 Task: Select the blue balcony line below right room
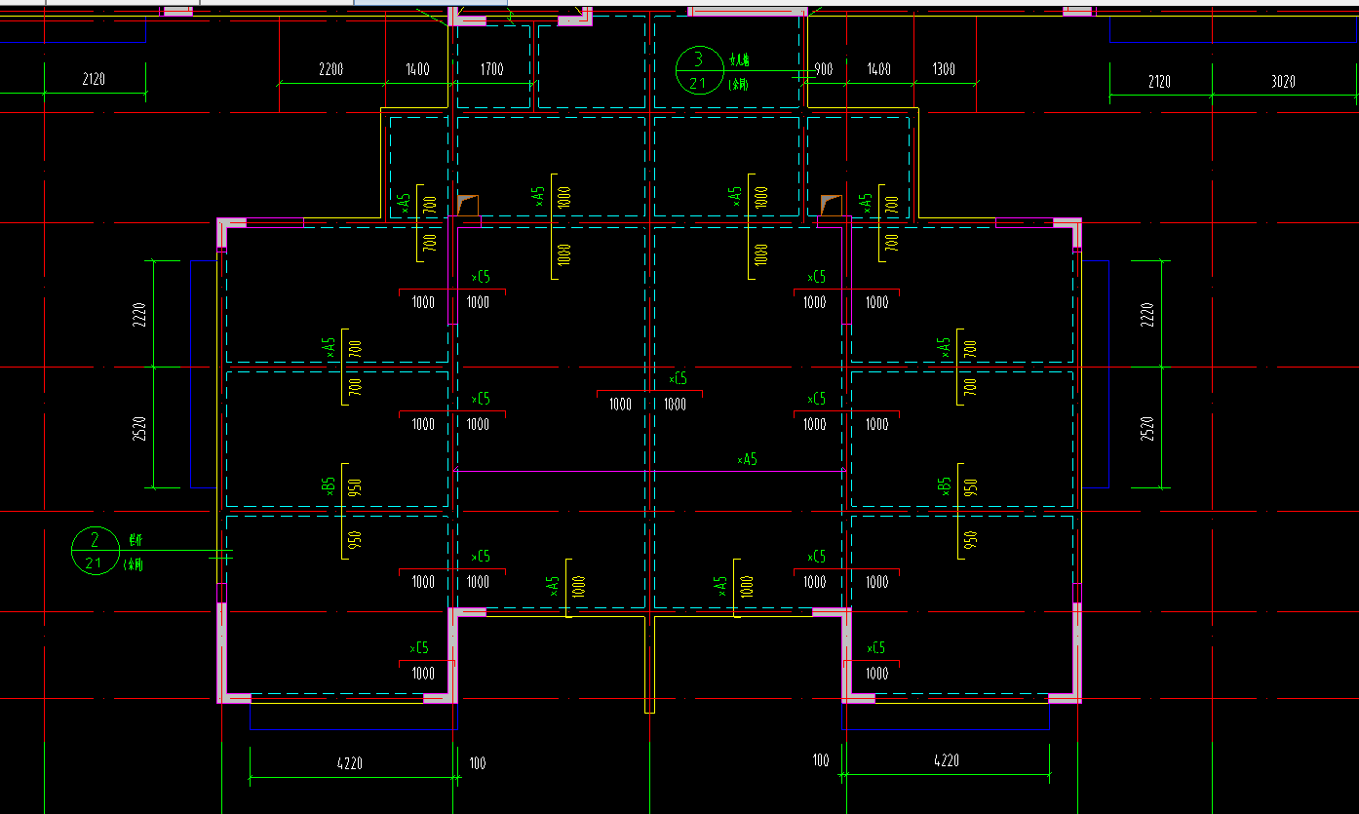(947, 728)
